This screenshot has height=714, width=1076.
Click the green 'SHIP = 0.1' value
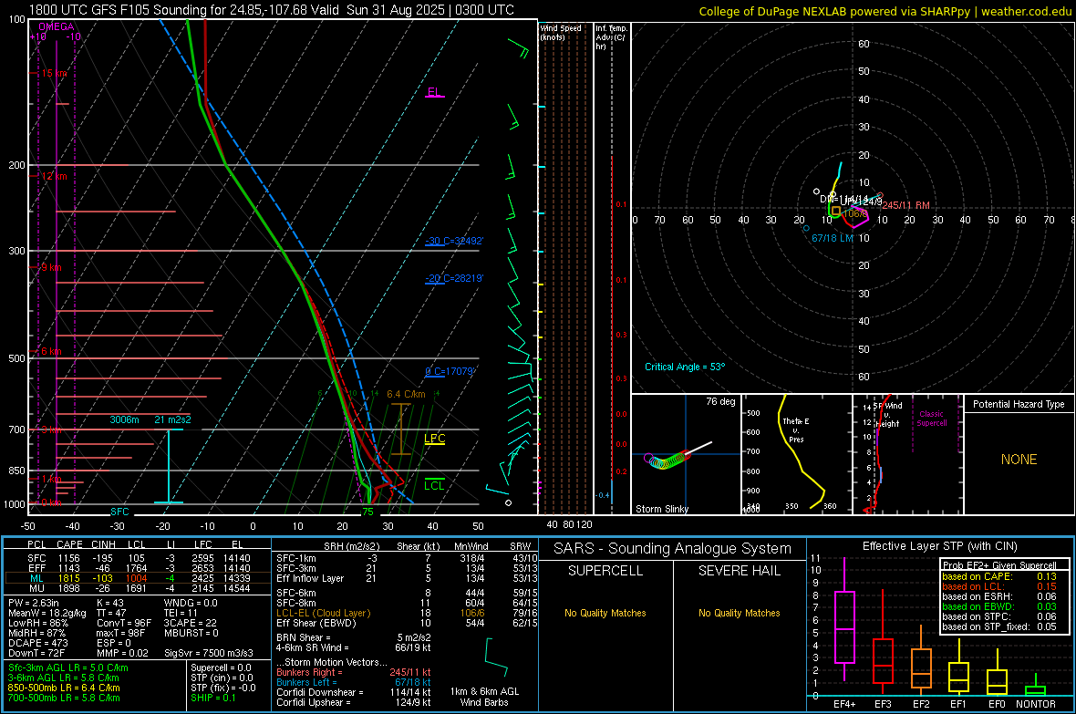click(x=212, y=698)
